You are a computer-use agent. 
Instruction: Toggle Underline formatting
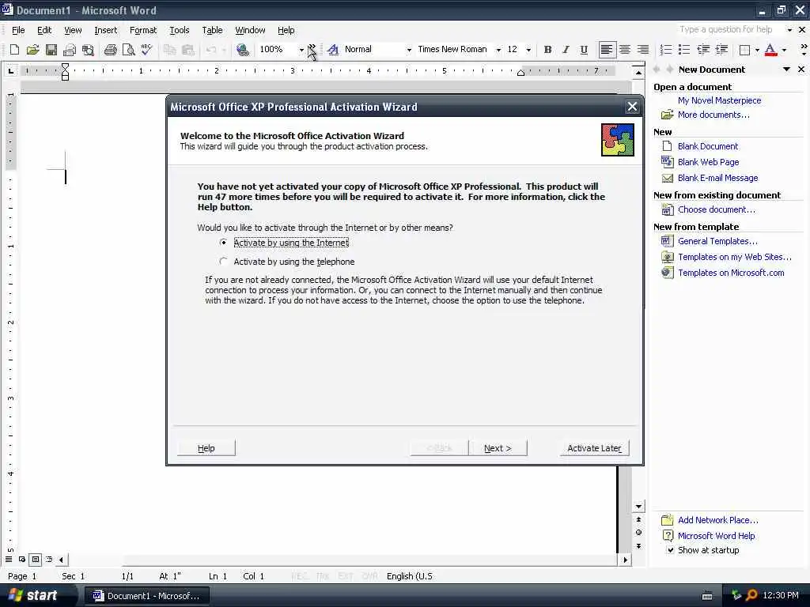(584, 50)
